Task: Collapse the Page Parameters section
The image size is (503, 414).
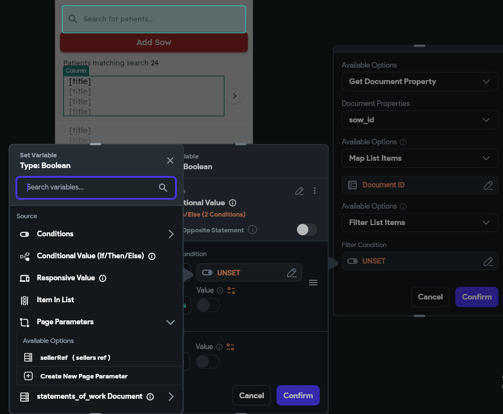Action: pyautogui.click(x=170, y=322)
